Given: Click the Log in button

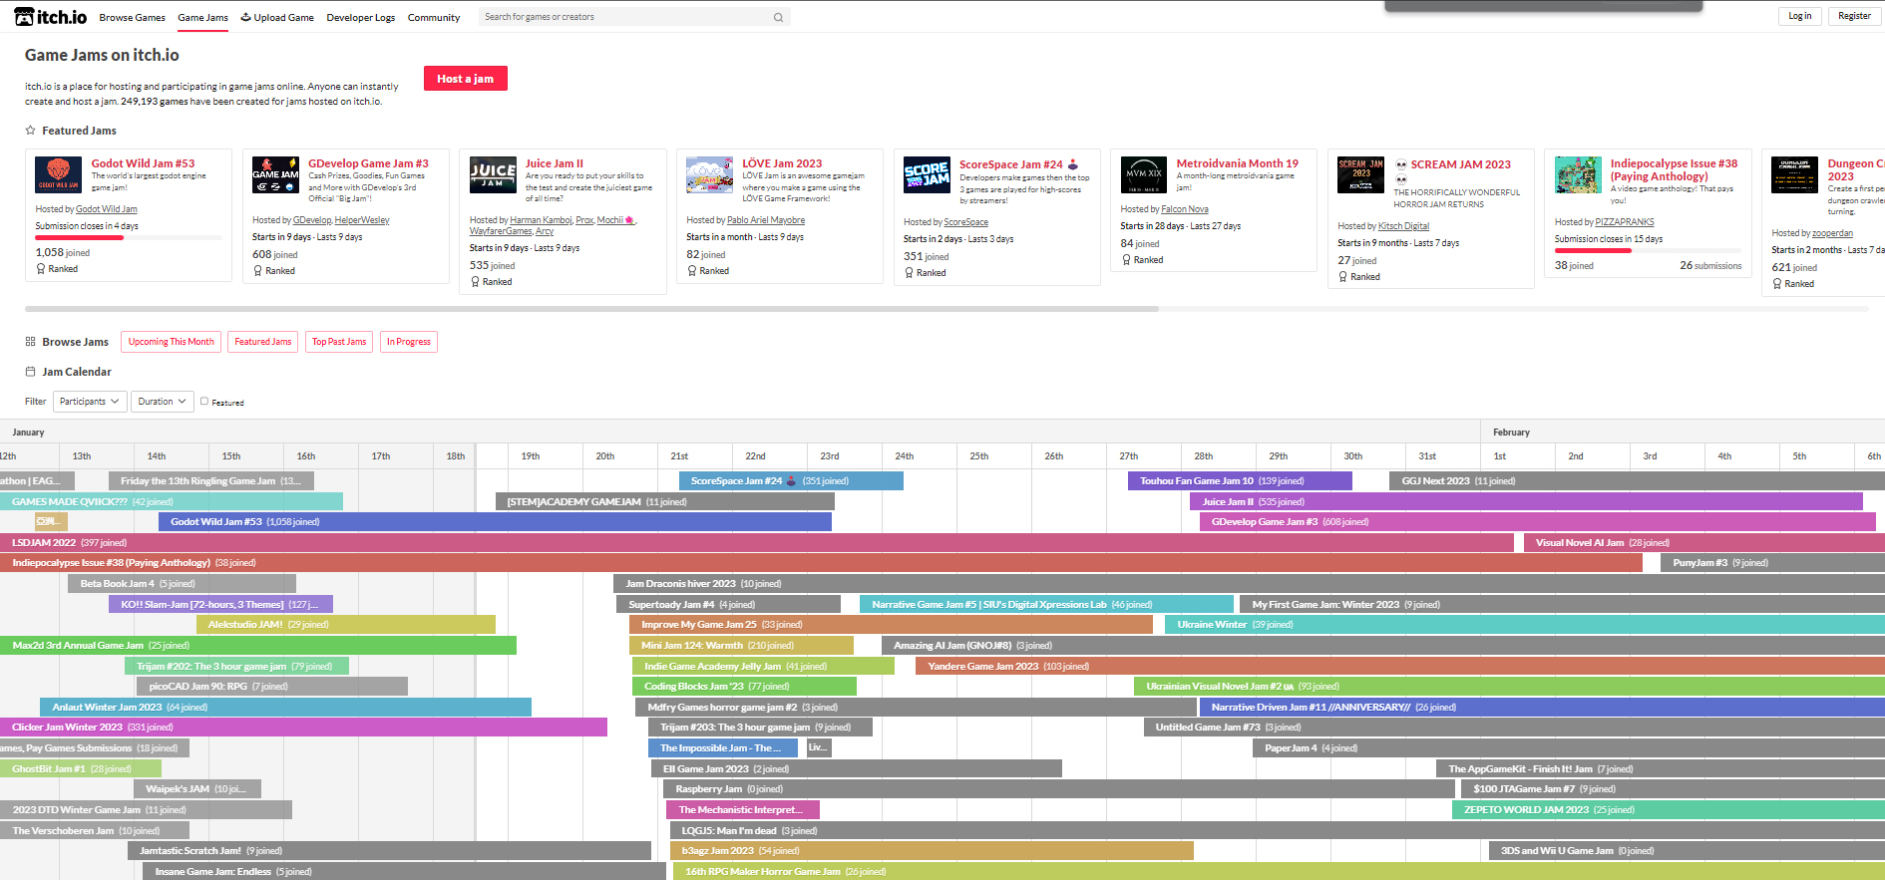Looking at the screenshot, I should pyautogui.click(x=1799, y=16).
